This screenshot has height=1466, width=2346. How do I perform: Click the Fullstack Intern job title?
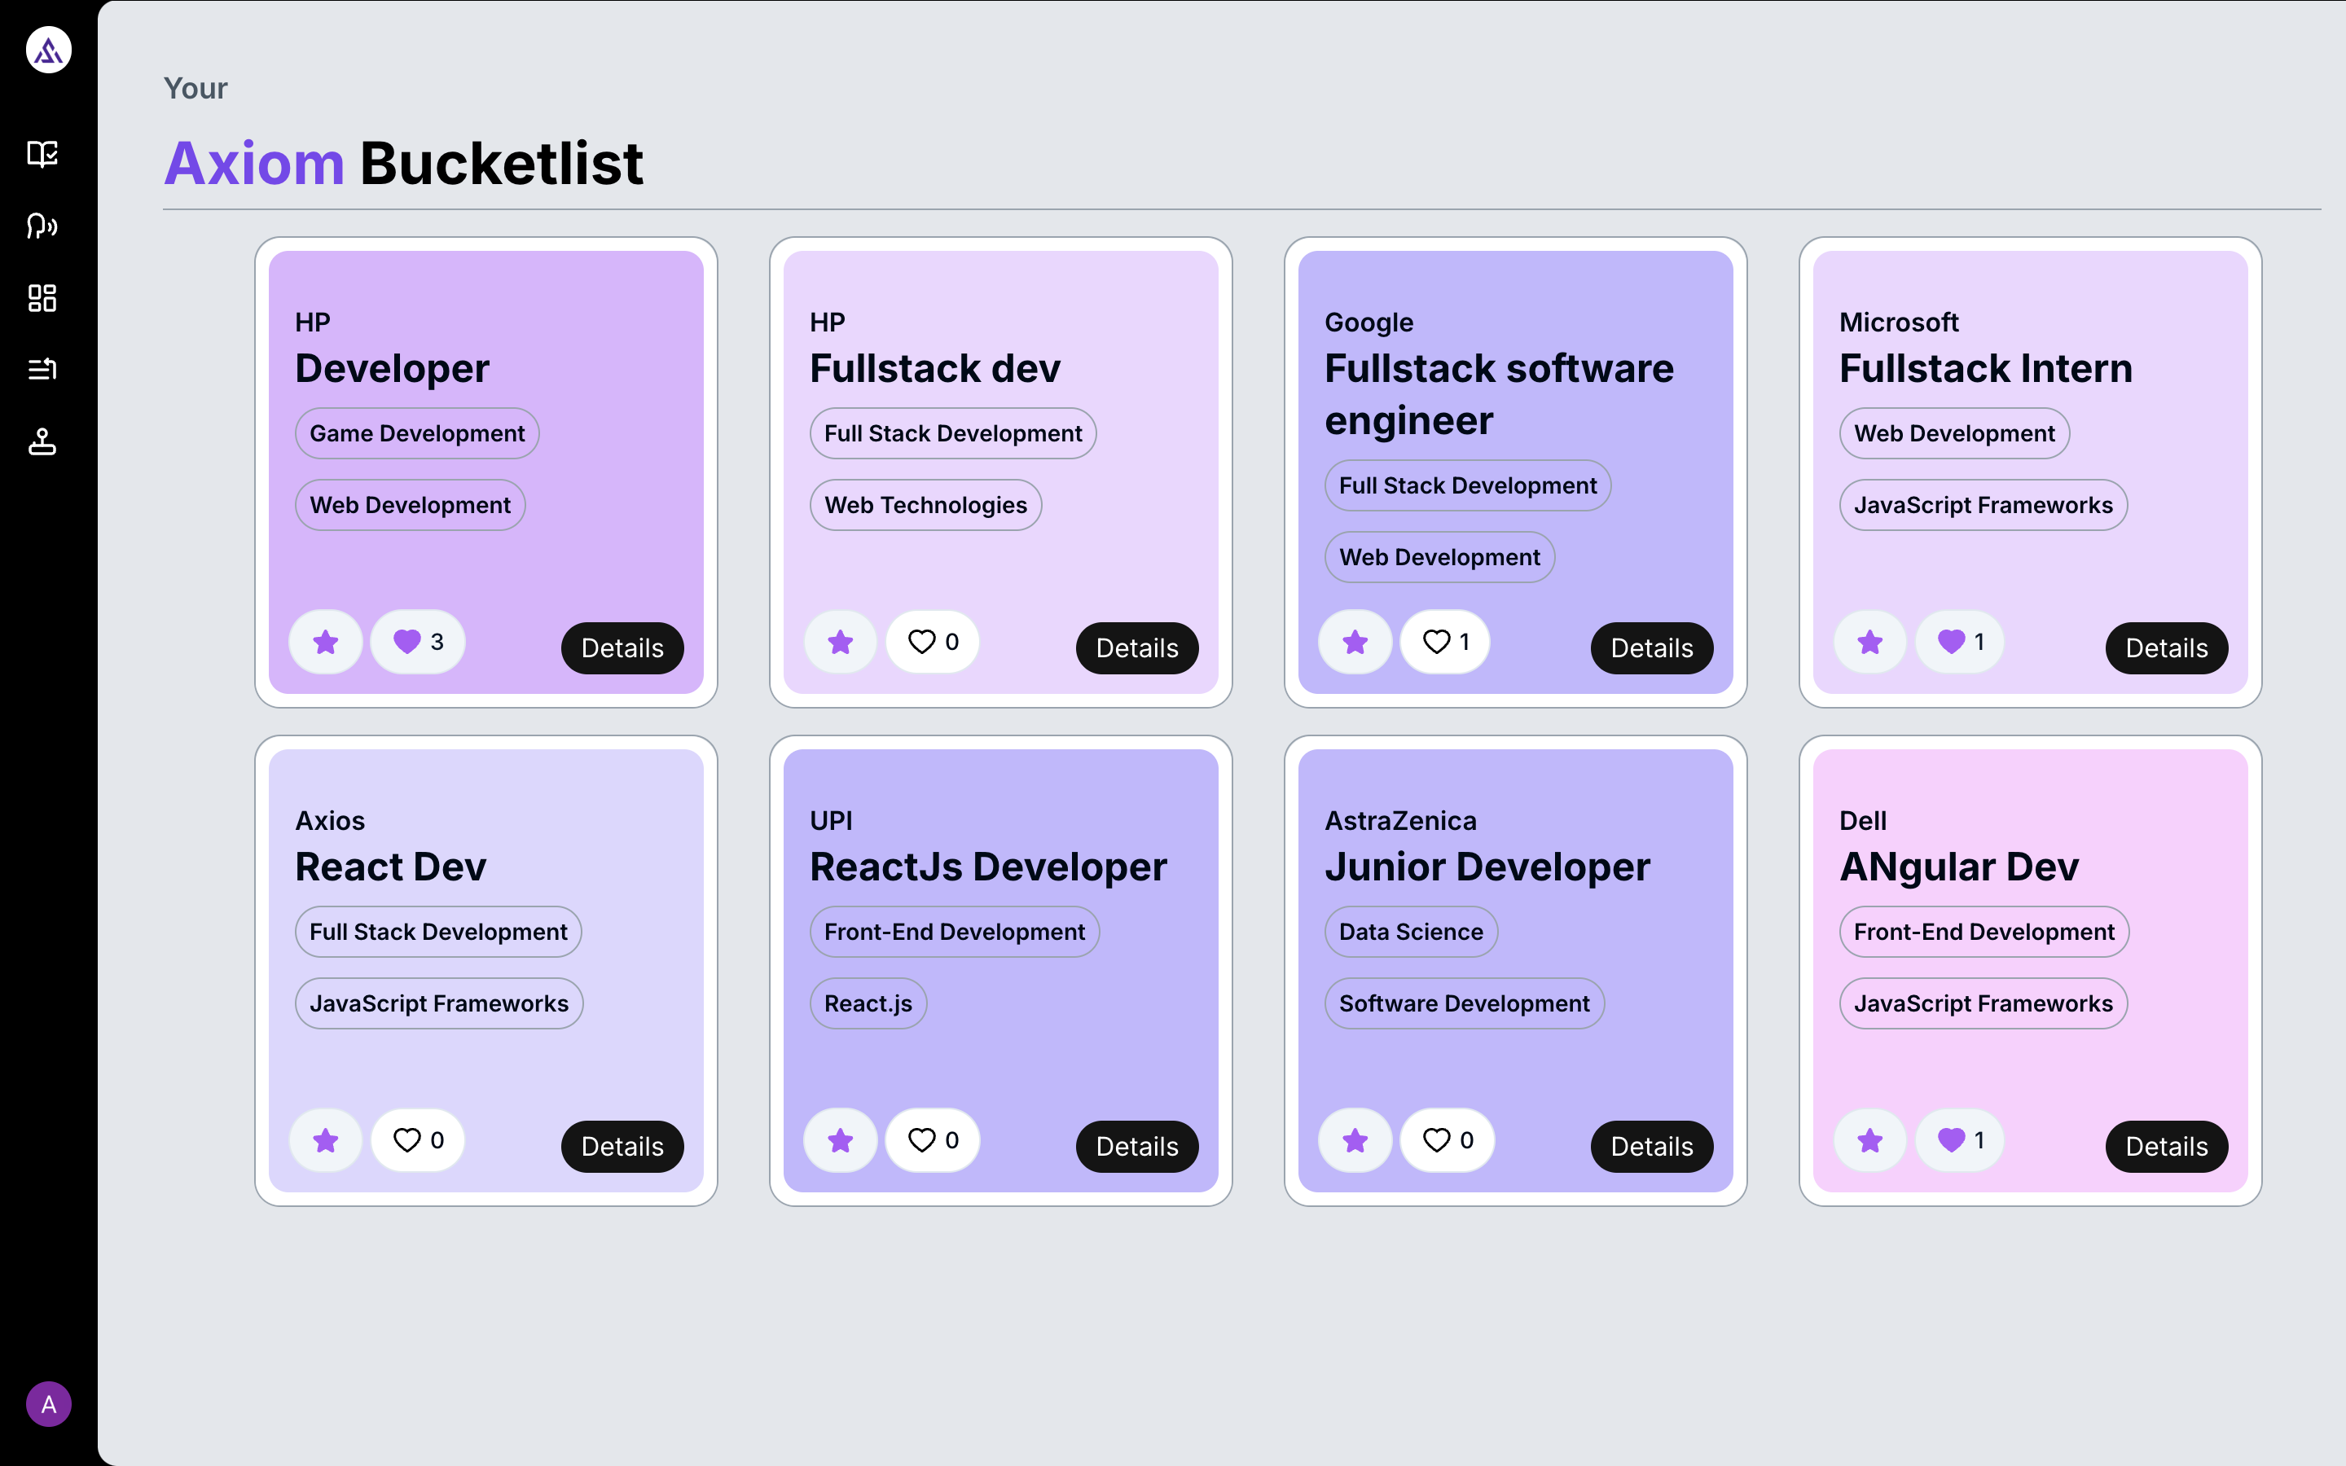(1985, 368)
